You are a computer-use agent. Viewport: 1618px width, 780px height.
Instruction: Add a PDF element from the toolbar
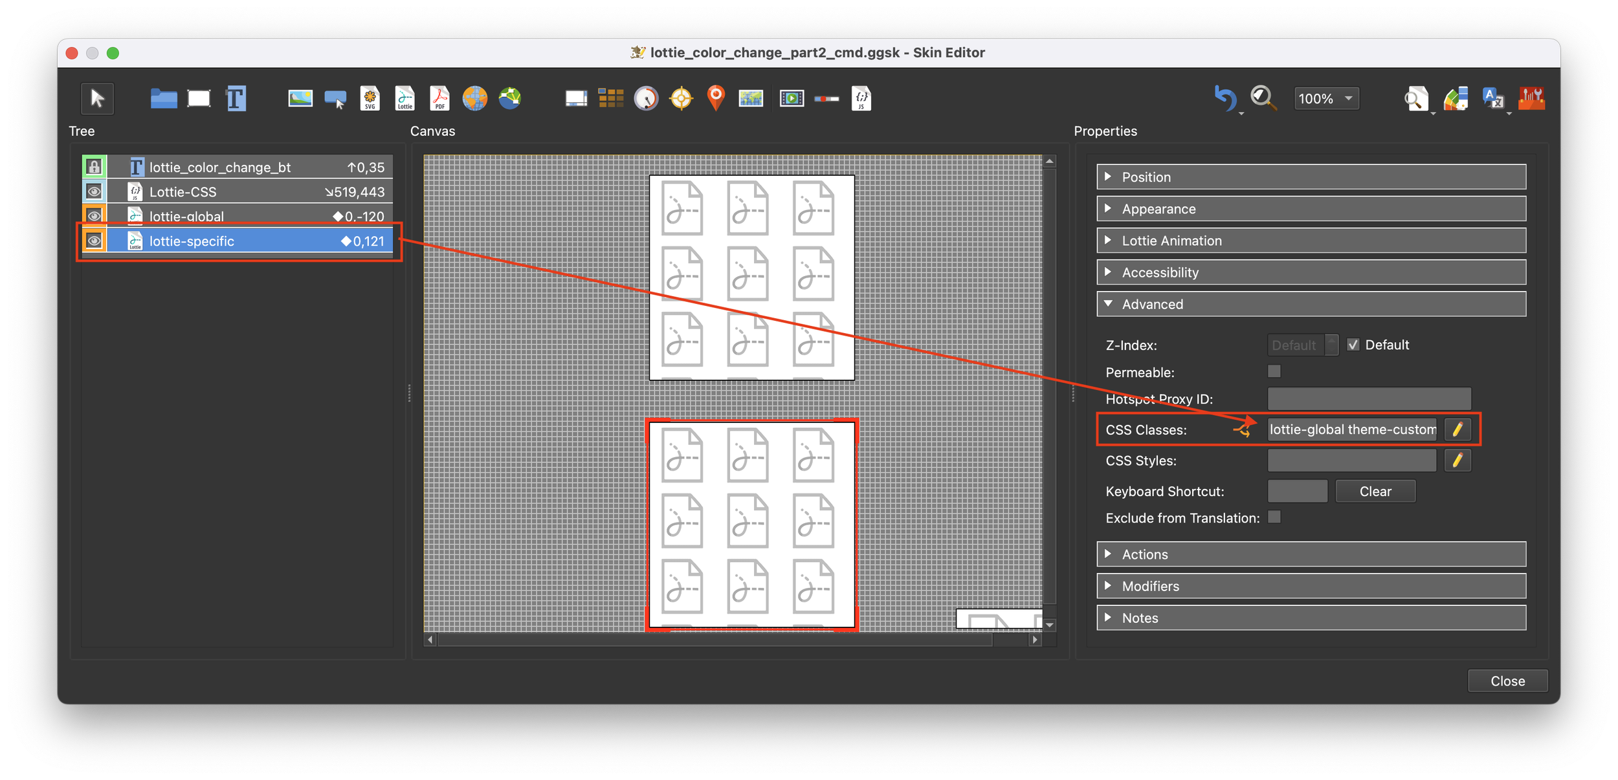pos(439,98)
